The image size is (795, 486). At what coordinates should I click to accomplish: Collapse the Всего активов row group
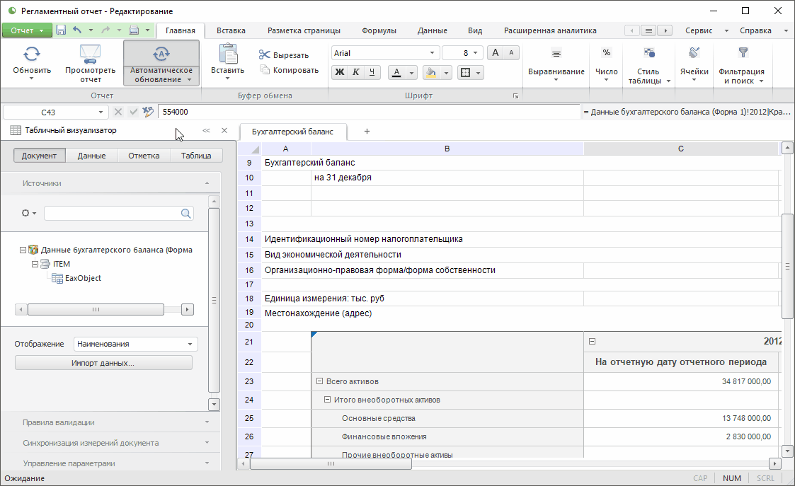[x=320, y=381]
